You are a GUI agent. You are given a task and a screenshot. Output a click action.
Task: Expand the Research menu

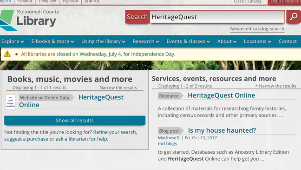[146, 41]
